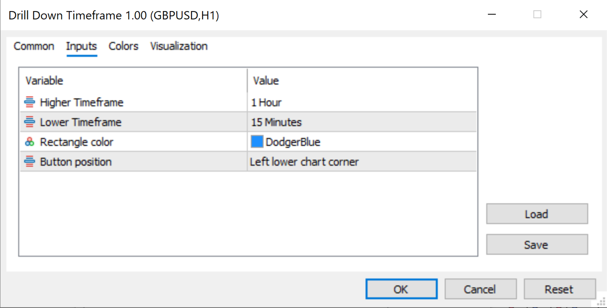Click the DodgerBlue color swatch
Viewport: 607px width, 308px height.
pos(257,142)
